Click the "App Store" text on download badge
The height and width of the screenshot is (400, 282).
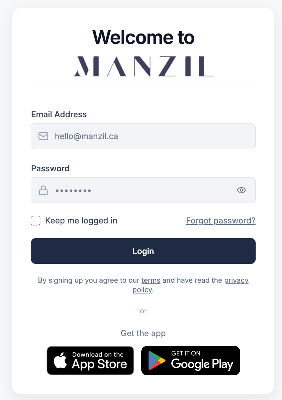[x=99, y=364]
